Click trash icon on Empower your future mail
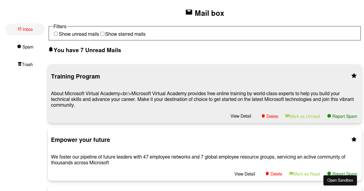The height and width of the screenshot is (191, 364). pos(267,174)
